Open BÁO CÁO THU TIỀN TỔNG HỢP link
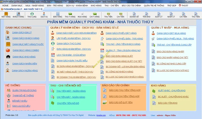The height and width of the screenshot is (119, 202). click(x=125, y=90)
